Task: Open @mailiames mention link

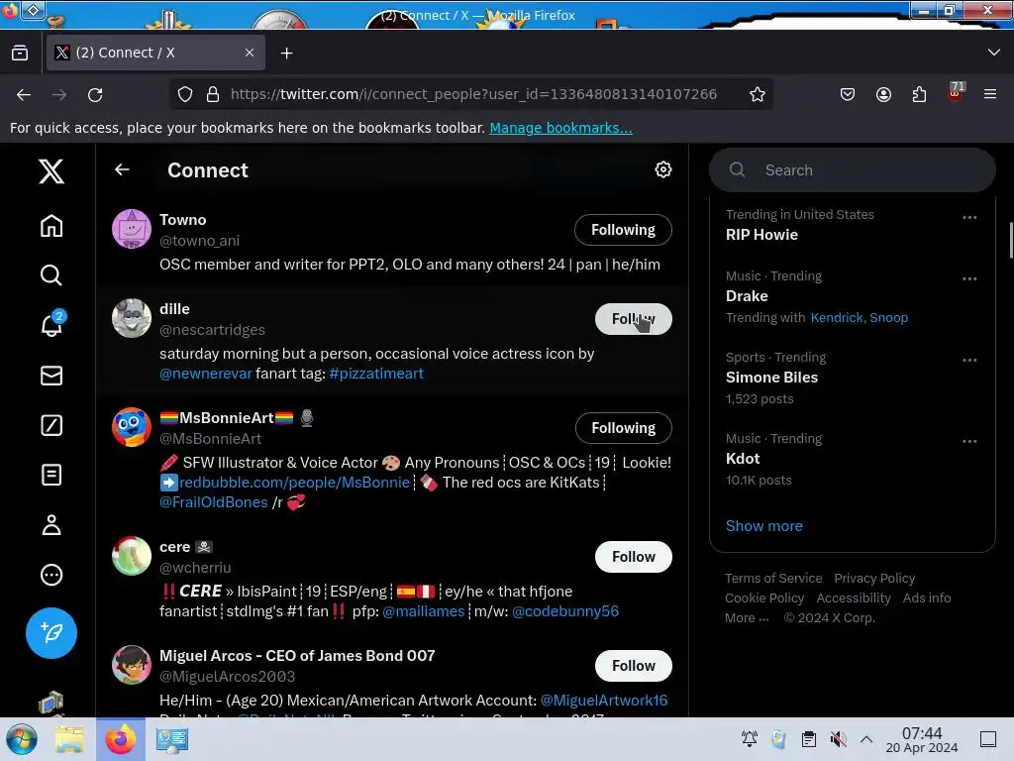Action: point(424,610)
